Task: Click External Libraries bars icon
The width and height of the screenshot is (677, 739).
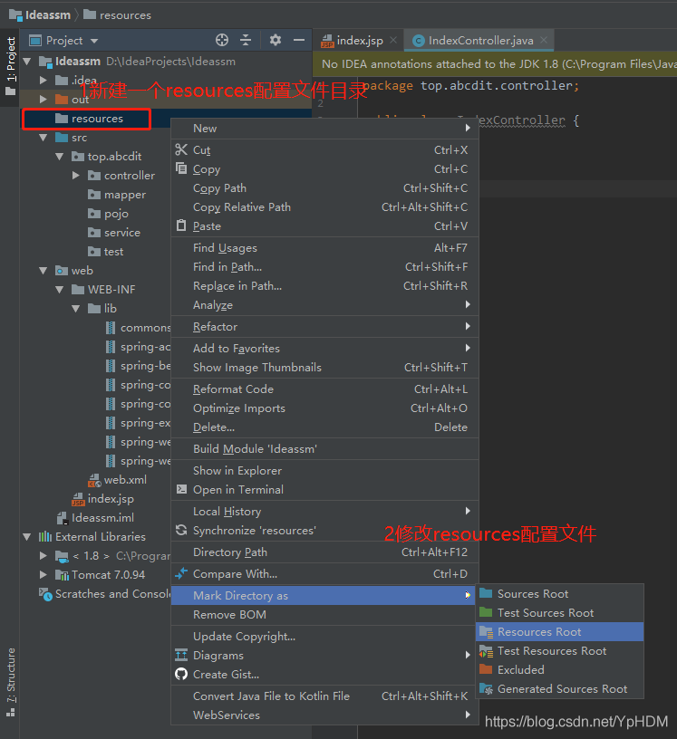Action: 45,536
